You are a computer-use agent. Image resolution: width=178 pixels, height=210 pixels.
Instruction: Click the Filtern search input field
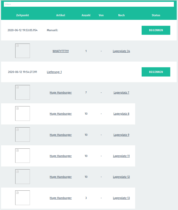(x=89, y=4)
